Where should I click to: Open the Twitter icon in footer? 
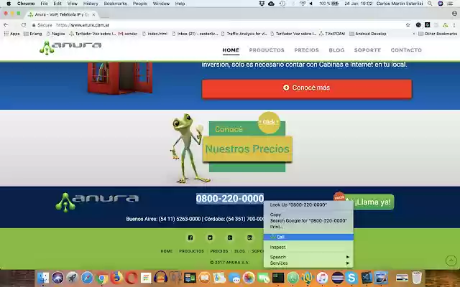point(210,237)
